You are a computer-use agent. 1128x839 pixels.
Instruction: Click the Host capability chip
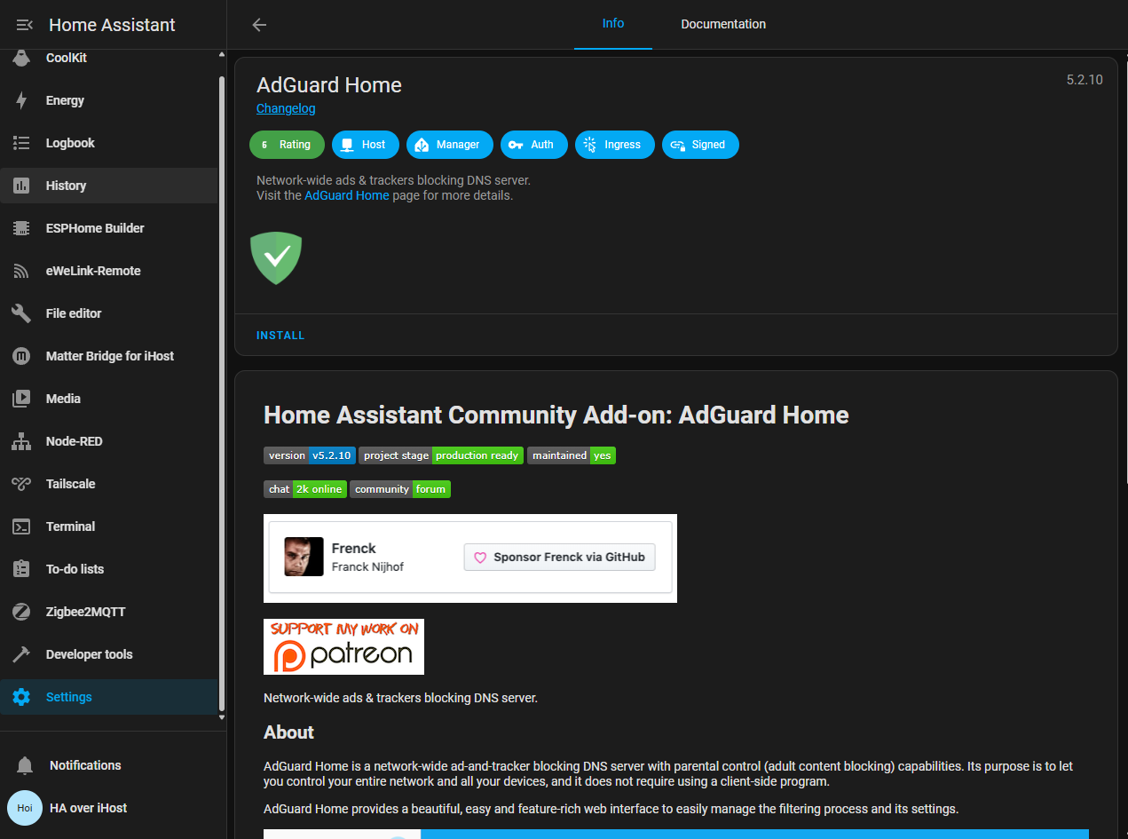pyautogui.click(x=366, y=145)
